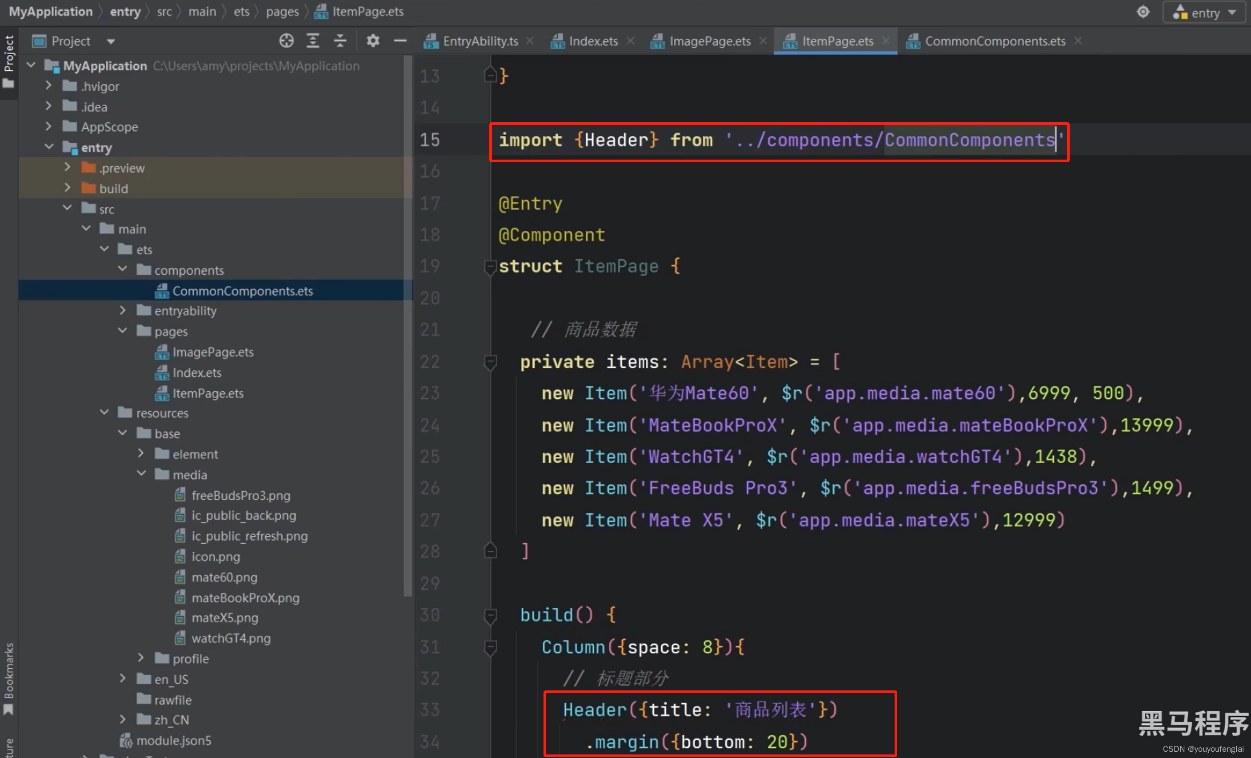Click the device target icon near entry selector
Image resolution: width=1251 pixels, height=758 pixels.
[x=1143, y=12]
